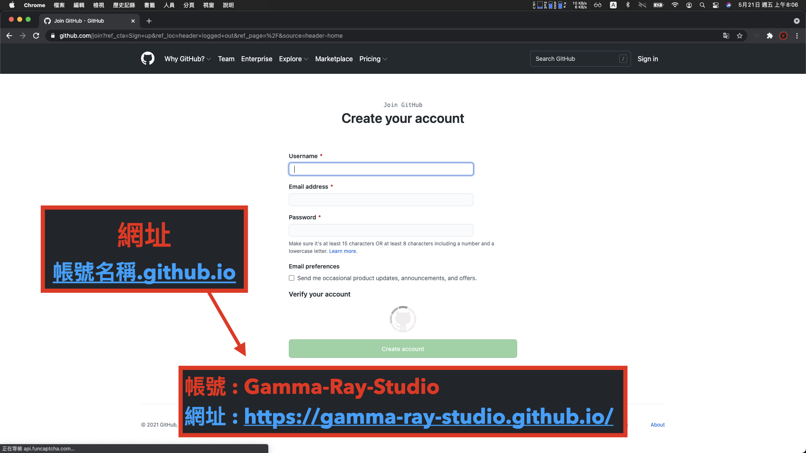
Task: Focus the Username input field
Action: (x=381, y=169)
